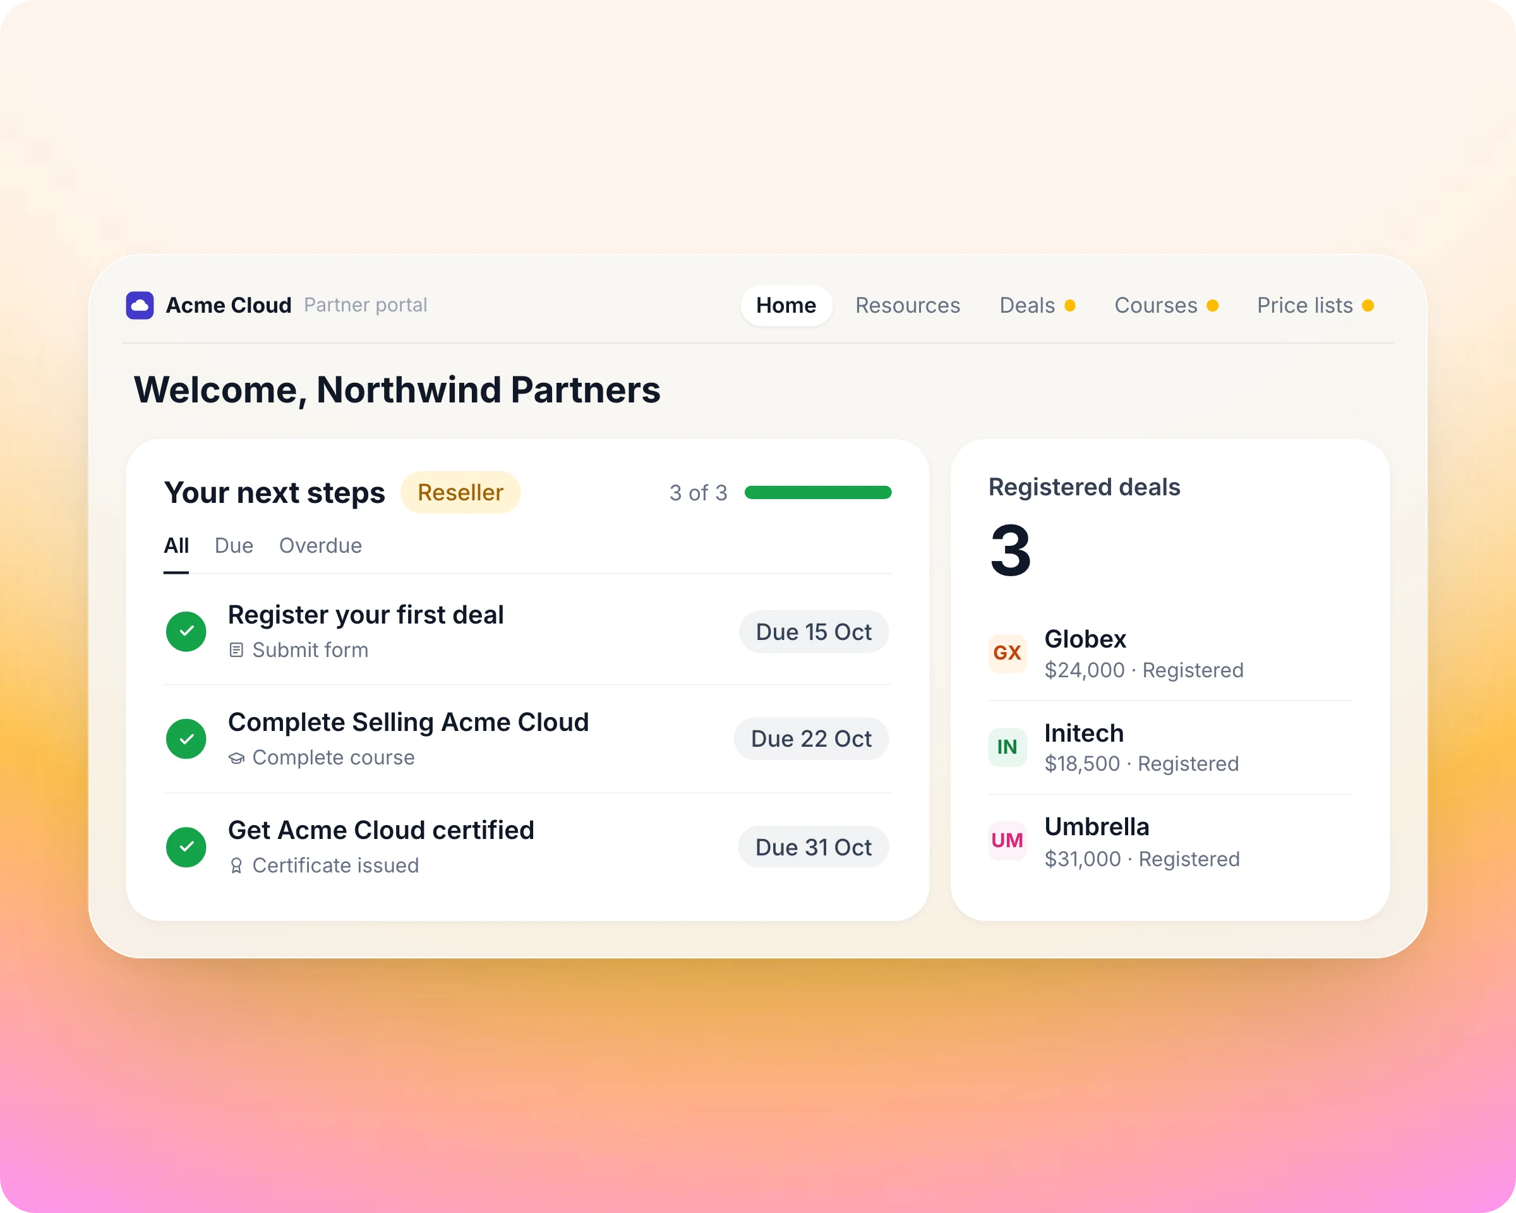The image size is (1516, 1213).
Task: Click "$31,000 · Registered" text
Action: point(1142,859)
